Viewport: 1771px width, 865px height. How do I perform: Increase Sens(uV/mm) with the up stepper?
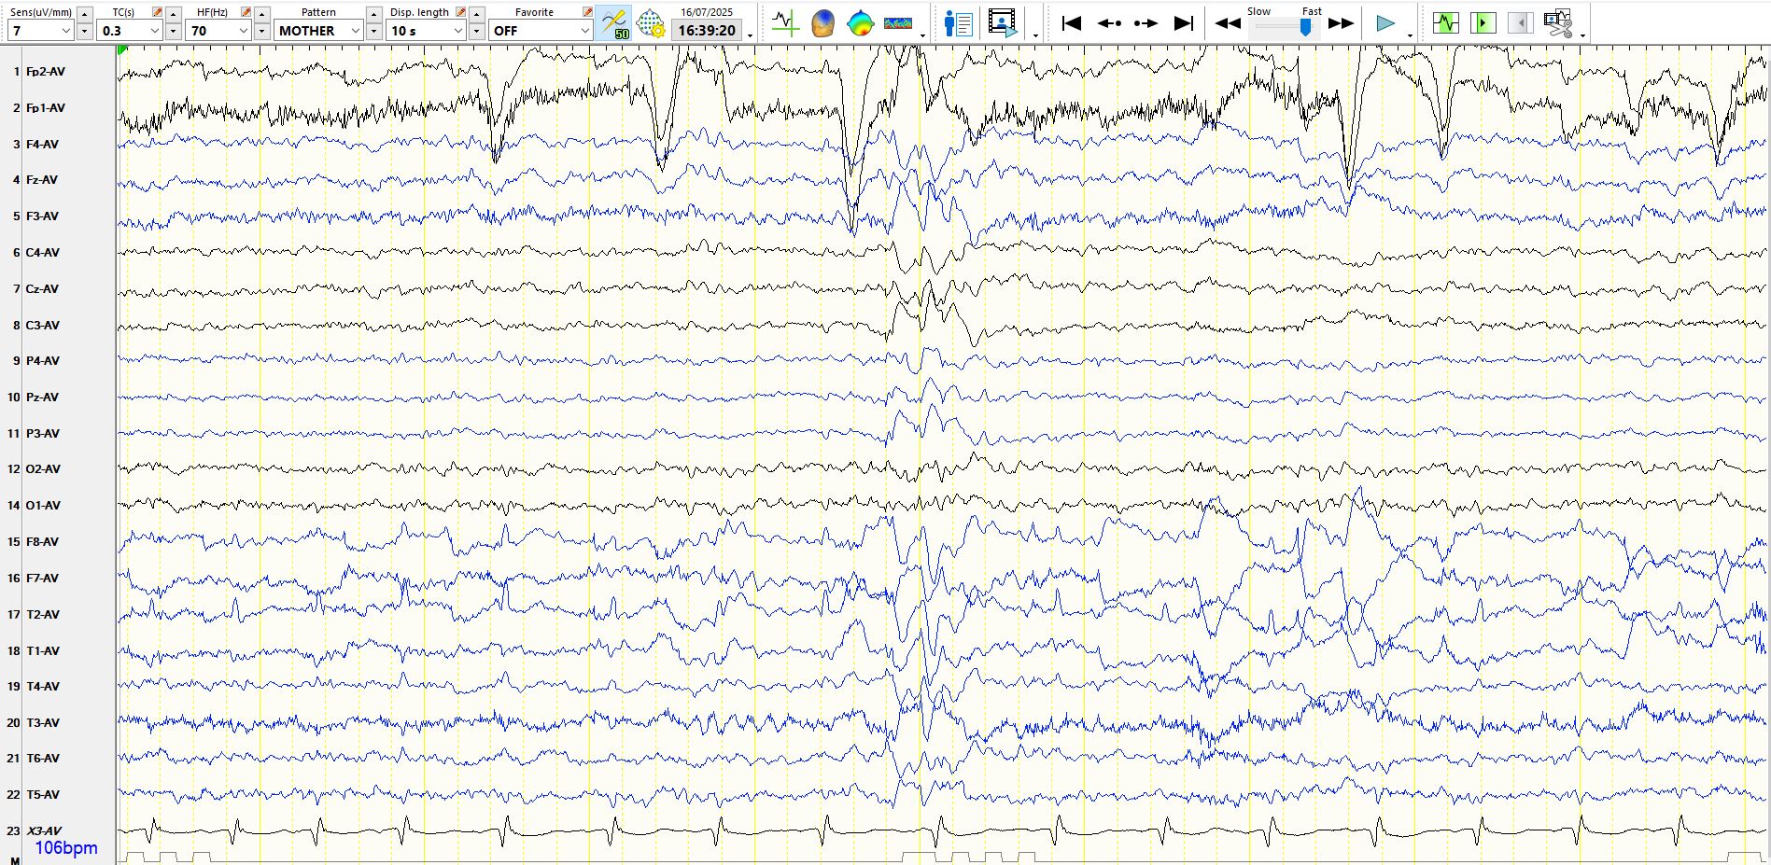84,14
